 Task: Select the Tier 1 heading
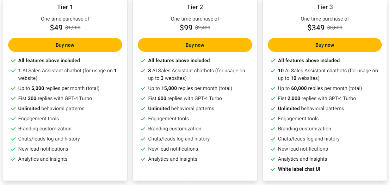[x=65, y=7]
